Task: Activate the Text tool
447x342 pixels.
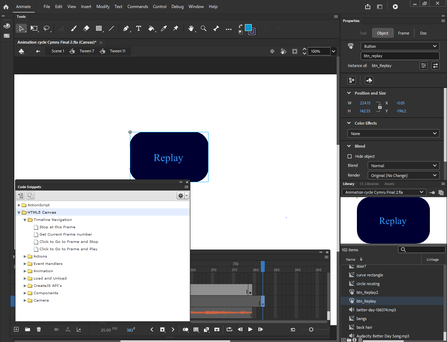Action: 139,28
